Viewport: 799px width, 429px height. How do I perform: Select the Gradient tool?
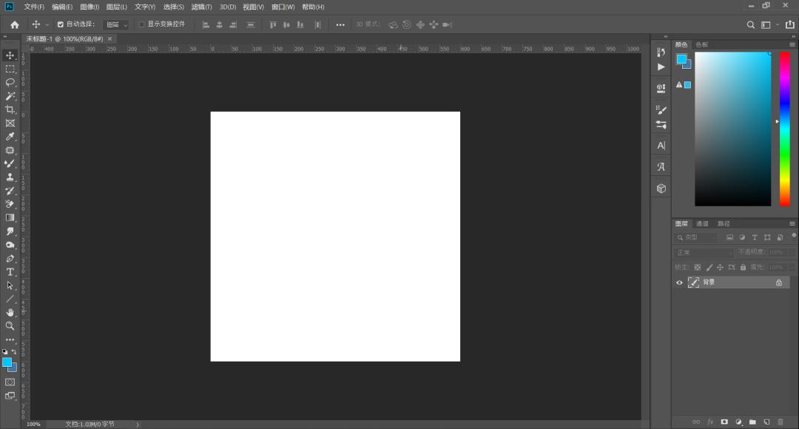point(10,217)
